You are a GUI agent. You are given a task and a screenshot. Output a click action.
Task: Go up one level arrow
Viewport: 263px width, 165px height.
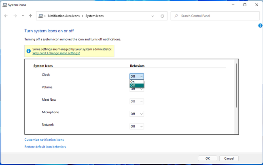tap(30, 16)
